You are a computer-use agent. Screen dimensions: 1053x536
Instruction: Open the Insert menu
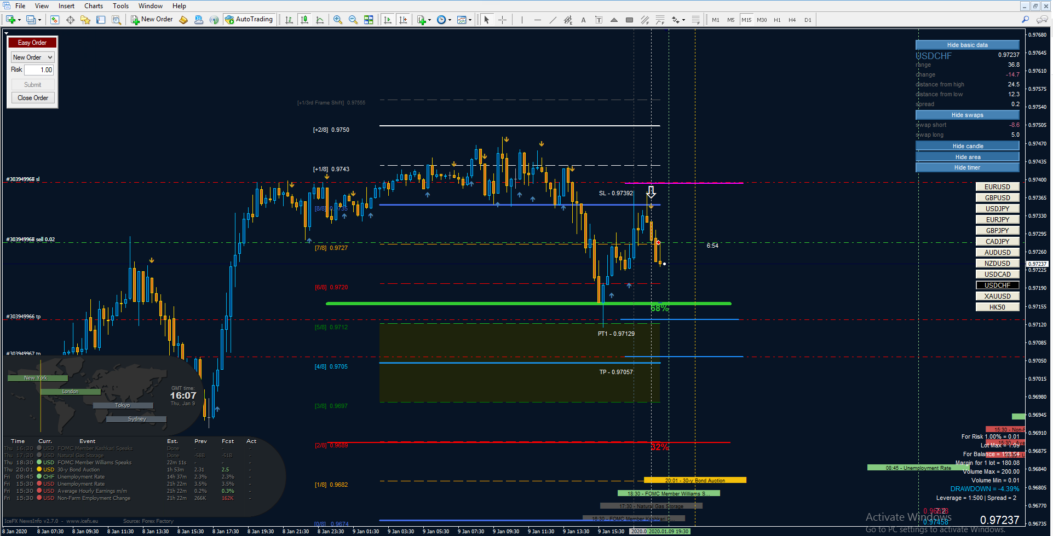(66, 5)
